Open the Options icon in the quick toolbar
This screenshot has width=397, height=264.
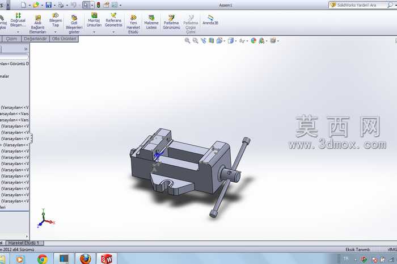point(115,5)
